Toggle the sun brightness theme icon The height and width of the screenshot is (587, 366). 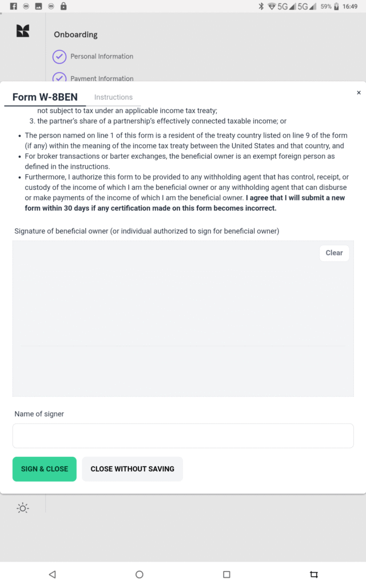click(x=23, y=508)
